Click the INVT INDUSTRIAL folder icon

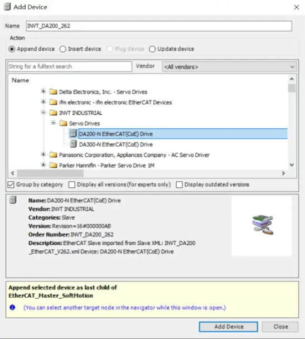53,113
